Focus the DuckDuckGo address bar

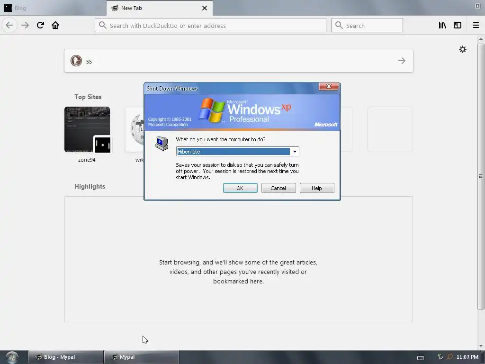coord(210,26)
